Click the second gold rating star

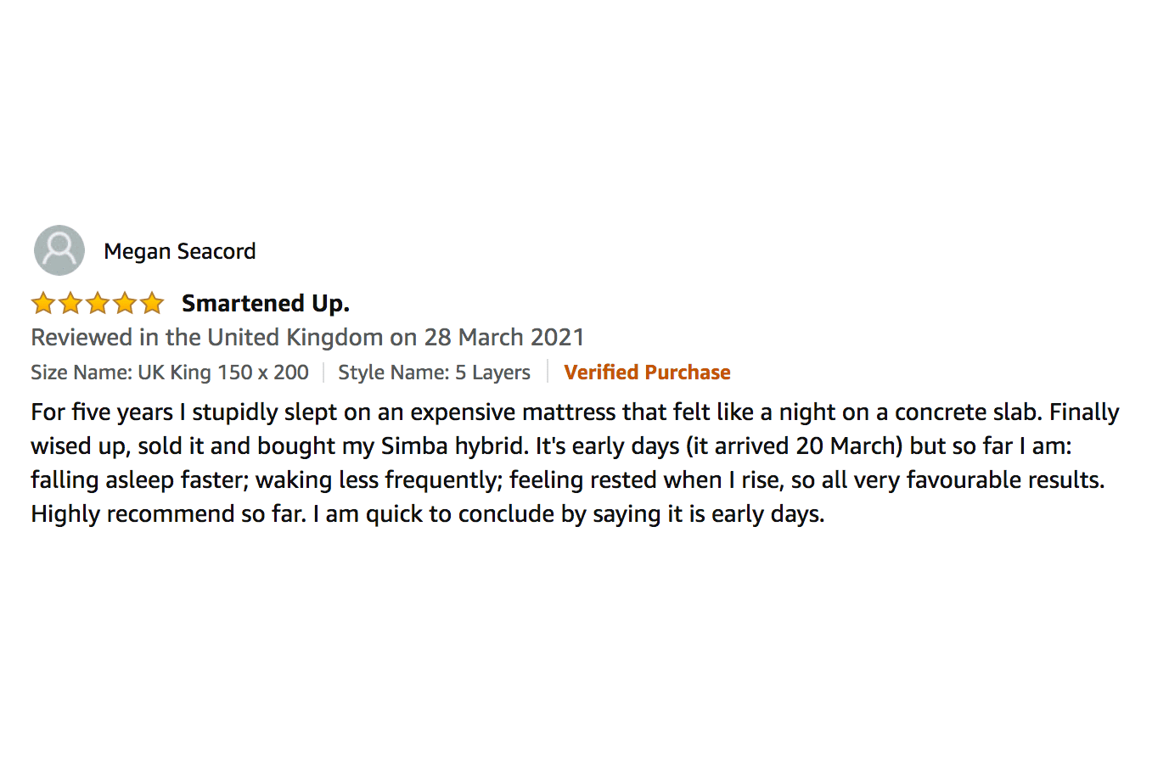coord(70,303)
